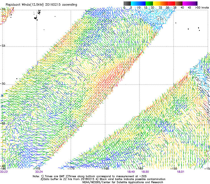Click the note line '3)Data buffer is 22 hrs'
Image resolution: width=210 pixels, height=184 pixels.
(103, 179)
